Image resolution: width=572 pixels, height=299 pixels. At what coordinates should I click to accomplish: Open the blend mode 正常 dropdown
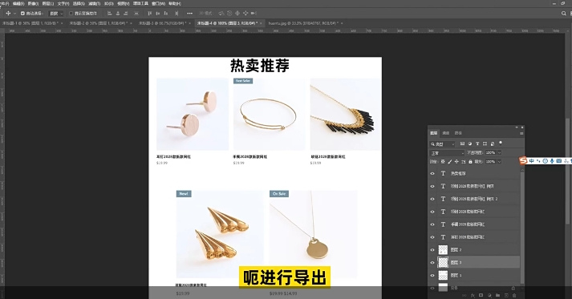pyautogui.click(x=447, y=153)
